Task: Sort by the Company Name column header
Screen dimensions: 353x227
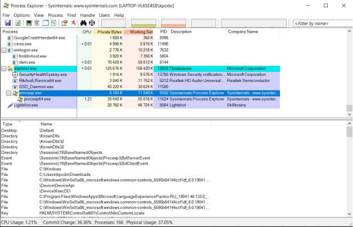Action: 253,31
